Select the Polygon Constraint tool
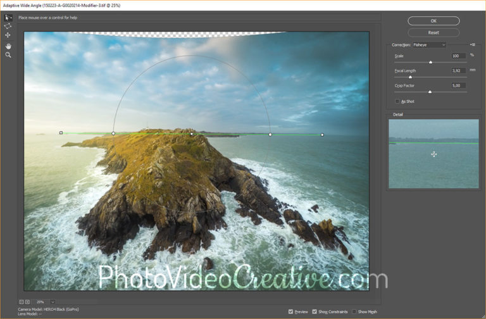Screen dimensions: 486x319 pos(8,26)
